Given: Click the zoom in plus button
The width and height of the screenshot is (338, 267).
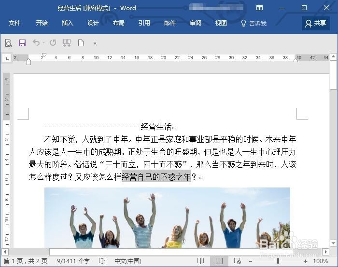Looking at the screenshot, I should 306,261.
